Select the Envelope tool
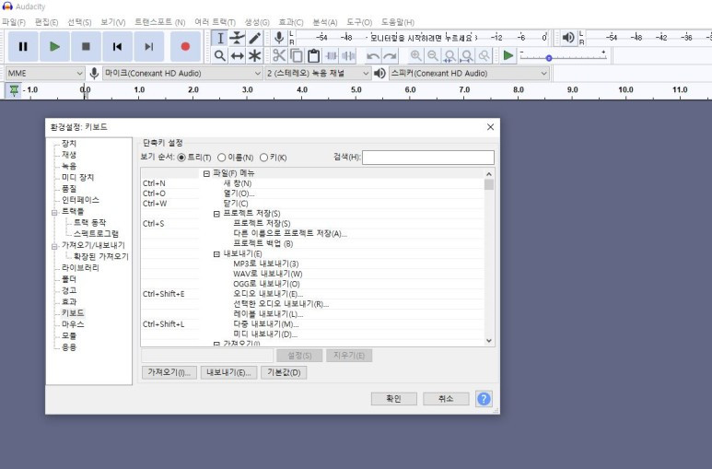 click(237, 38)
